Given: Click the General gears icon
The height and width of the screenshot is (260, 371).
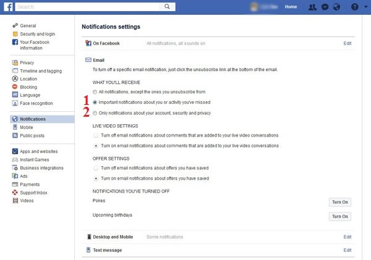Looking at the screenshot, I should (15, 25).
